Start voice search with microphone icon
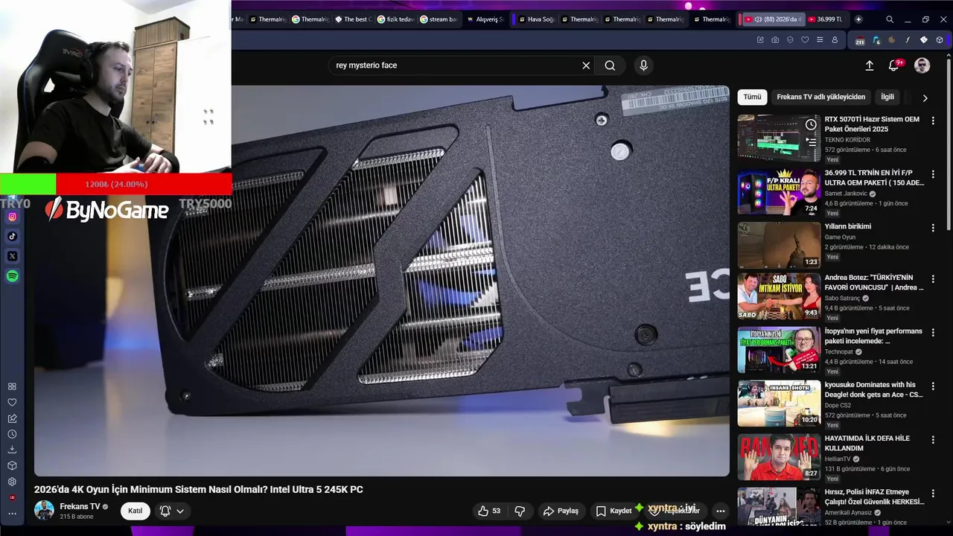Viewport: 953px width, 536px height. pyautogui.click(x=644, y=66)
